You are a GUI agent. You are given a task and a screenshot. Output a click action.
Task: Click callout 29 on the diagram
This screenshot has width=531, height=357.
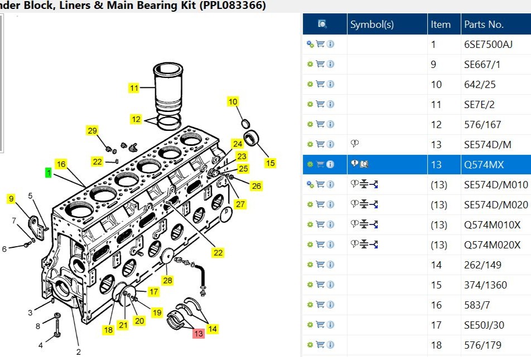pyautogui.click(x=92, y=130)
